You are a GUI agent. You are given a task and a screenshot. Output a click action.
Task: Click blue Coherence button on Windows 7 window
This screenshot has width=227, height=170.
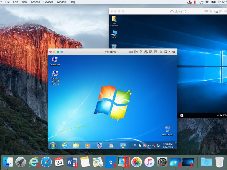[62, 52]
